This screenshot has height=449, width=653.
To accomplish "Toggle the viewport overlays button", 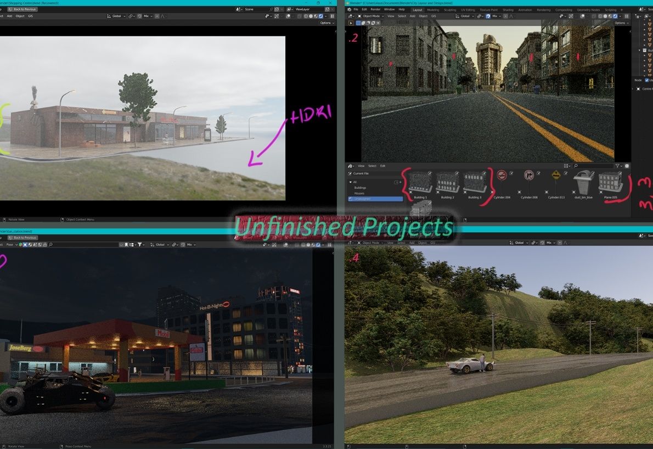I will (x=582, y=16).
